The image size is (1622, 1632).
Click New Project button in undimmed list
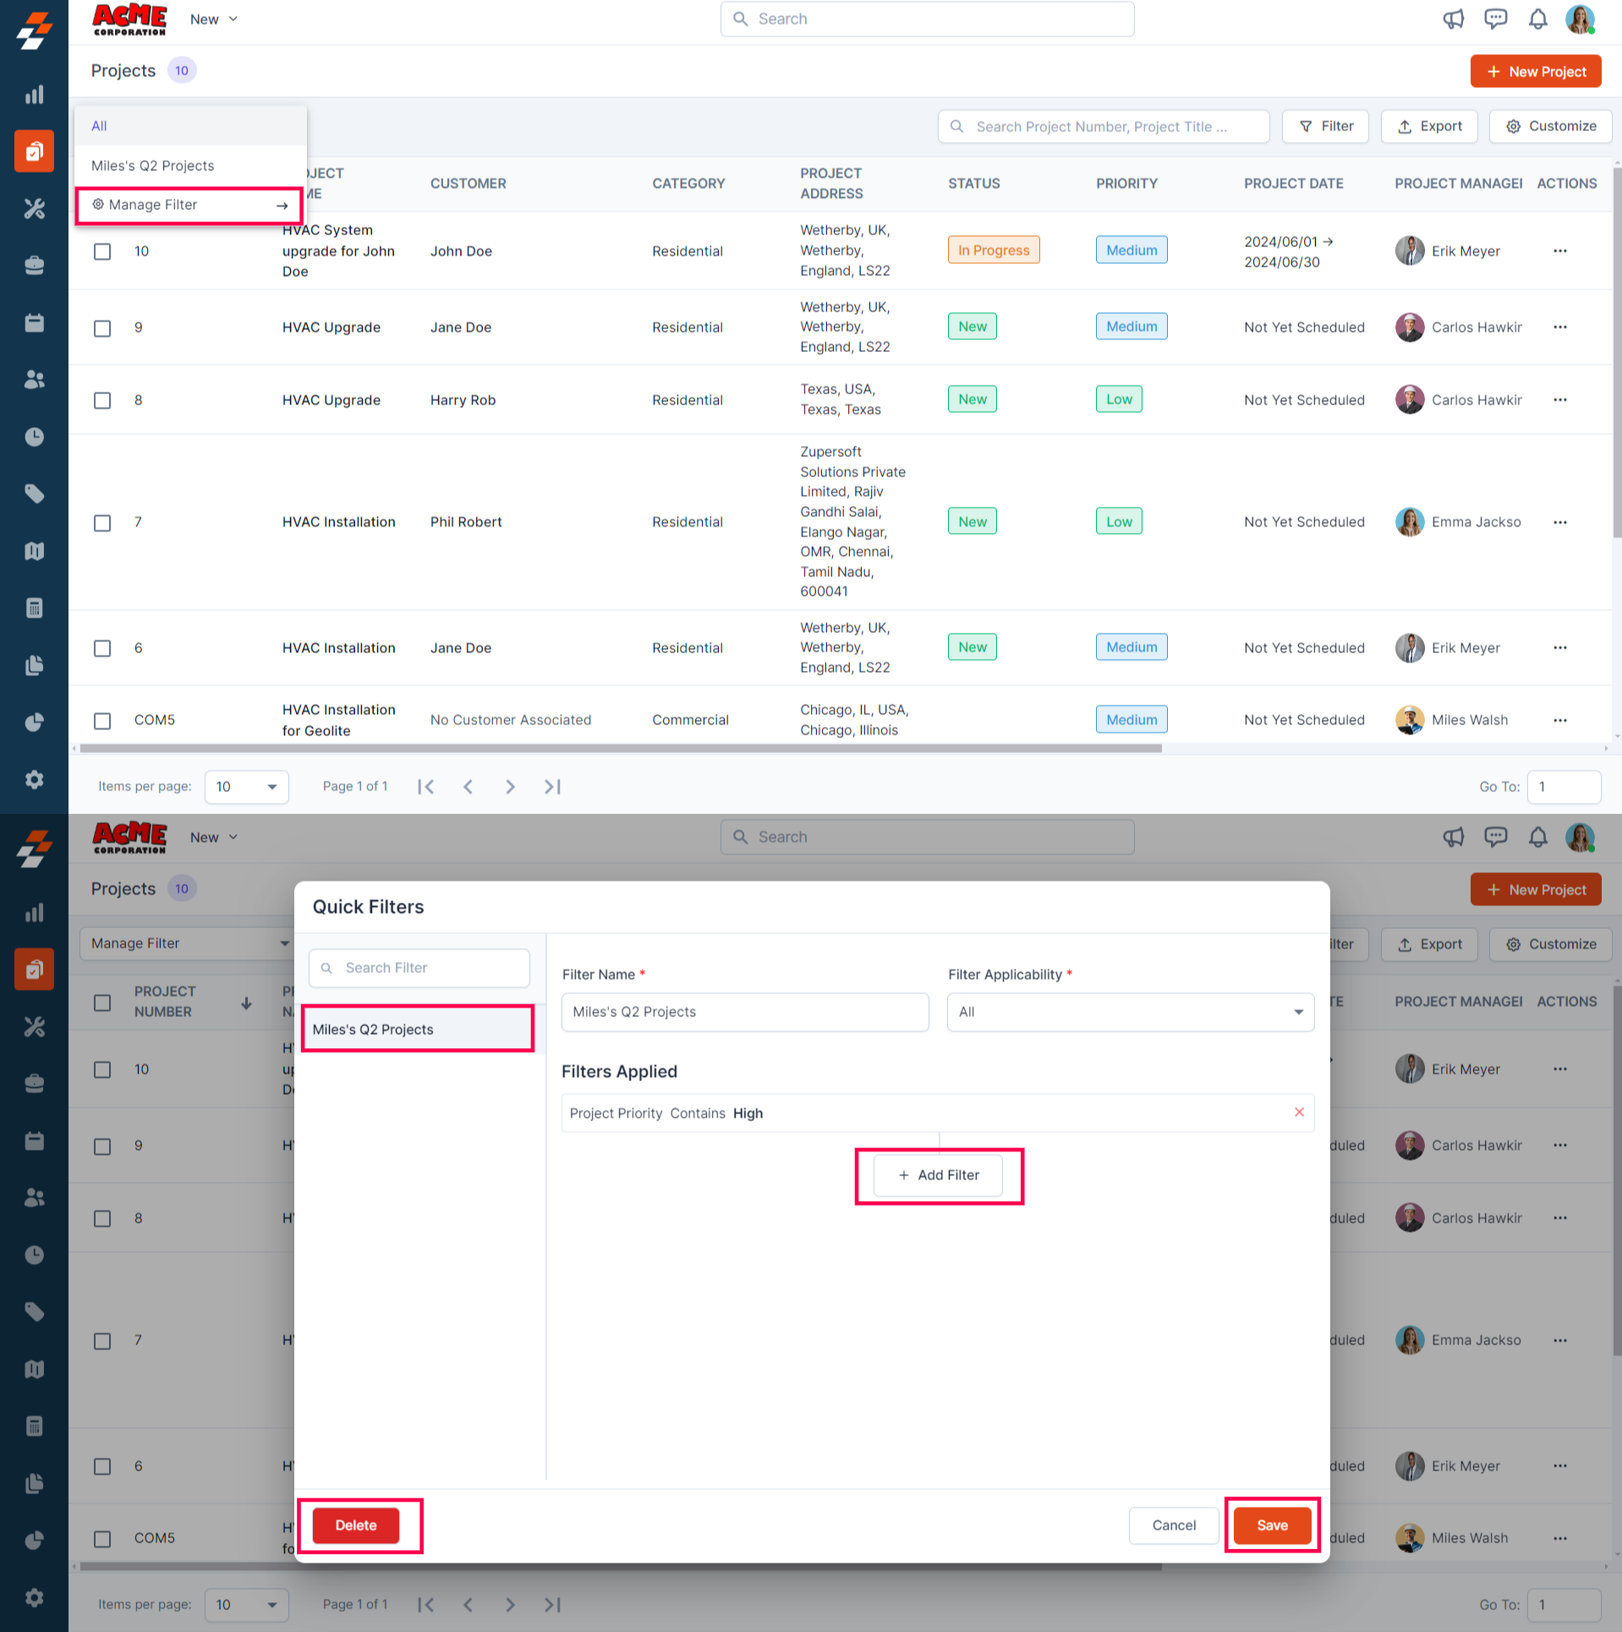(1536, 71)
